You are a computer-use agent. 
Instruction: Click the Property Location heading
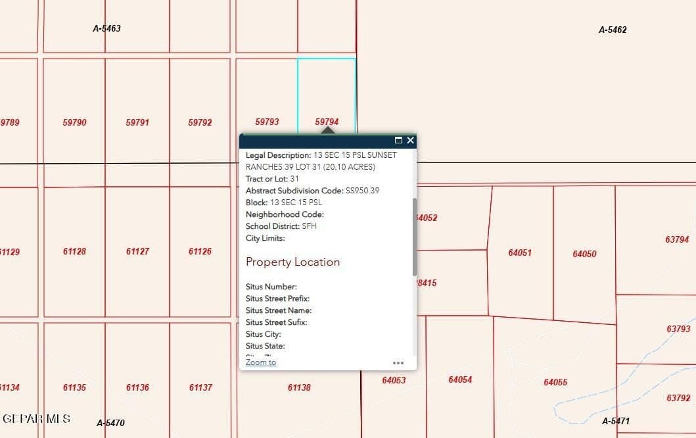292,262
